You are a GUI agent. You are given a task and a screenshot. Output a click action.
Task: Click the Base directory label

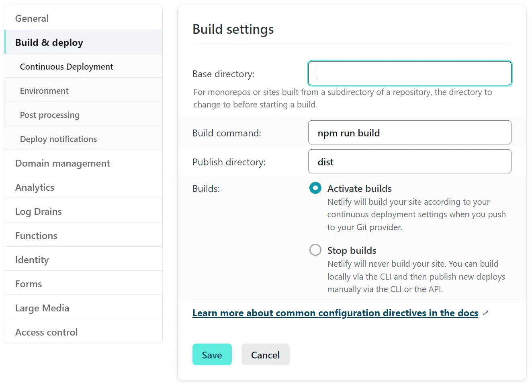click(x=223, y=74)
